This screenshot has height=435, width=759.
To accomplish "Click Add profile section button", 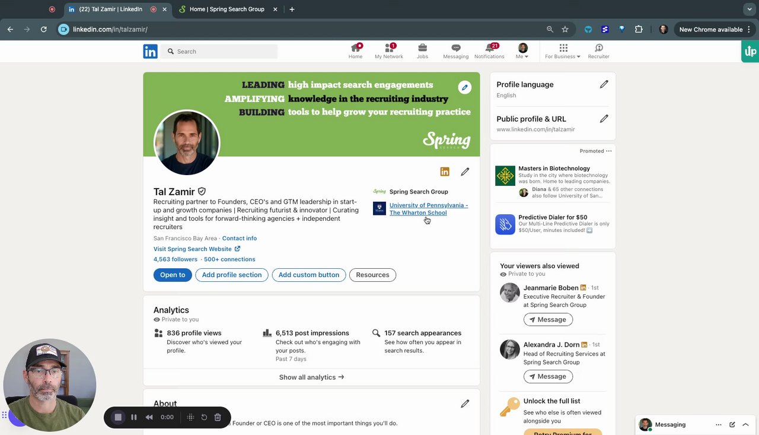I will pos(232,275).
